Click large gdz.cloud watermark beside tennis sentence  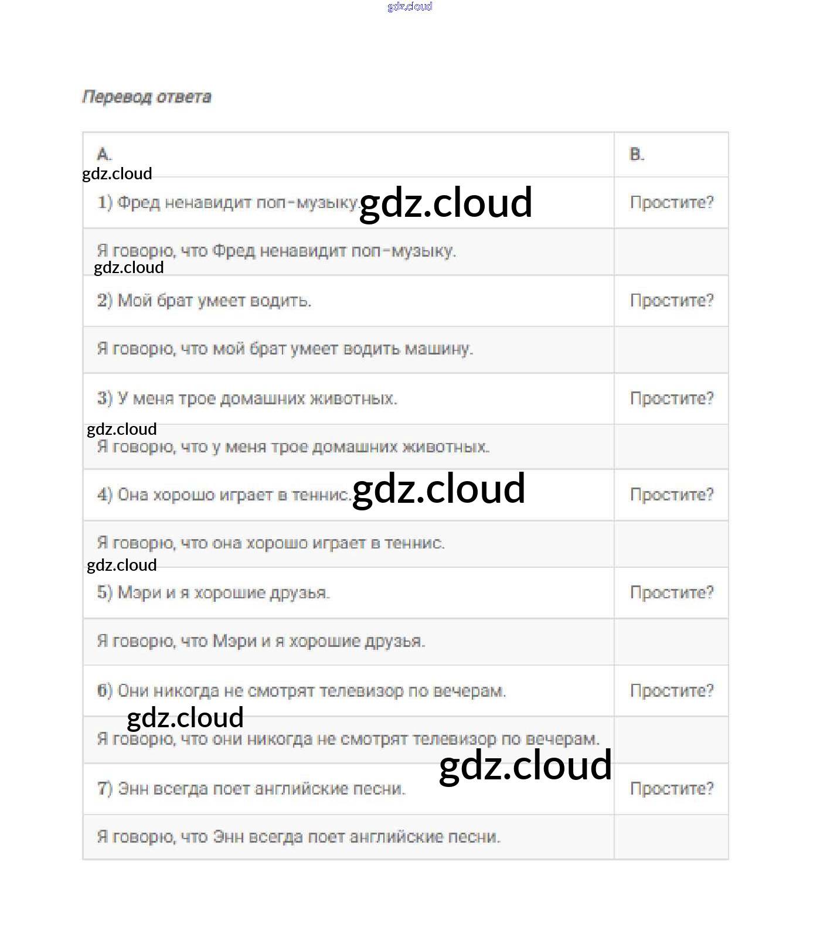click(438, 488)
